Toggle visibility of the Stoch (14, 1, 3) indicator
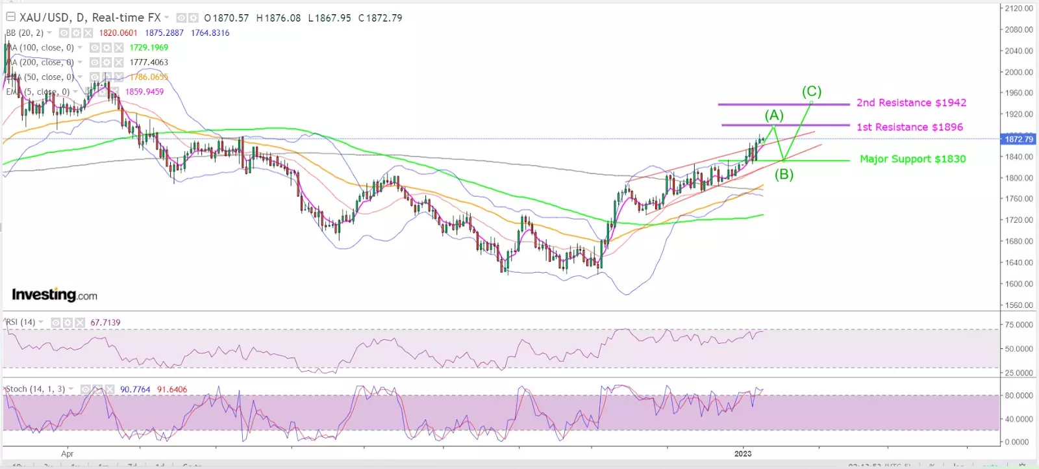Screen dimensions: 1039x469 (85, 389)
